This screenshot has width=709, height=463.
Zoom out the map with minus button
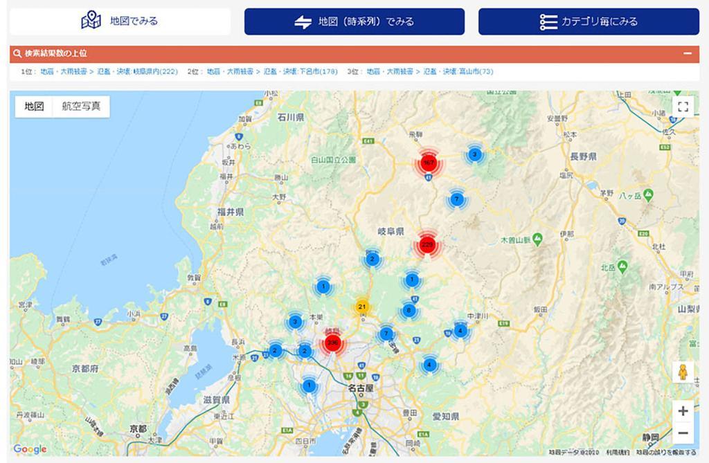(683, 433)
